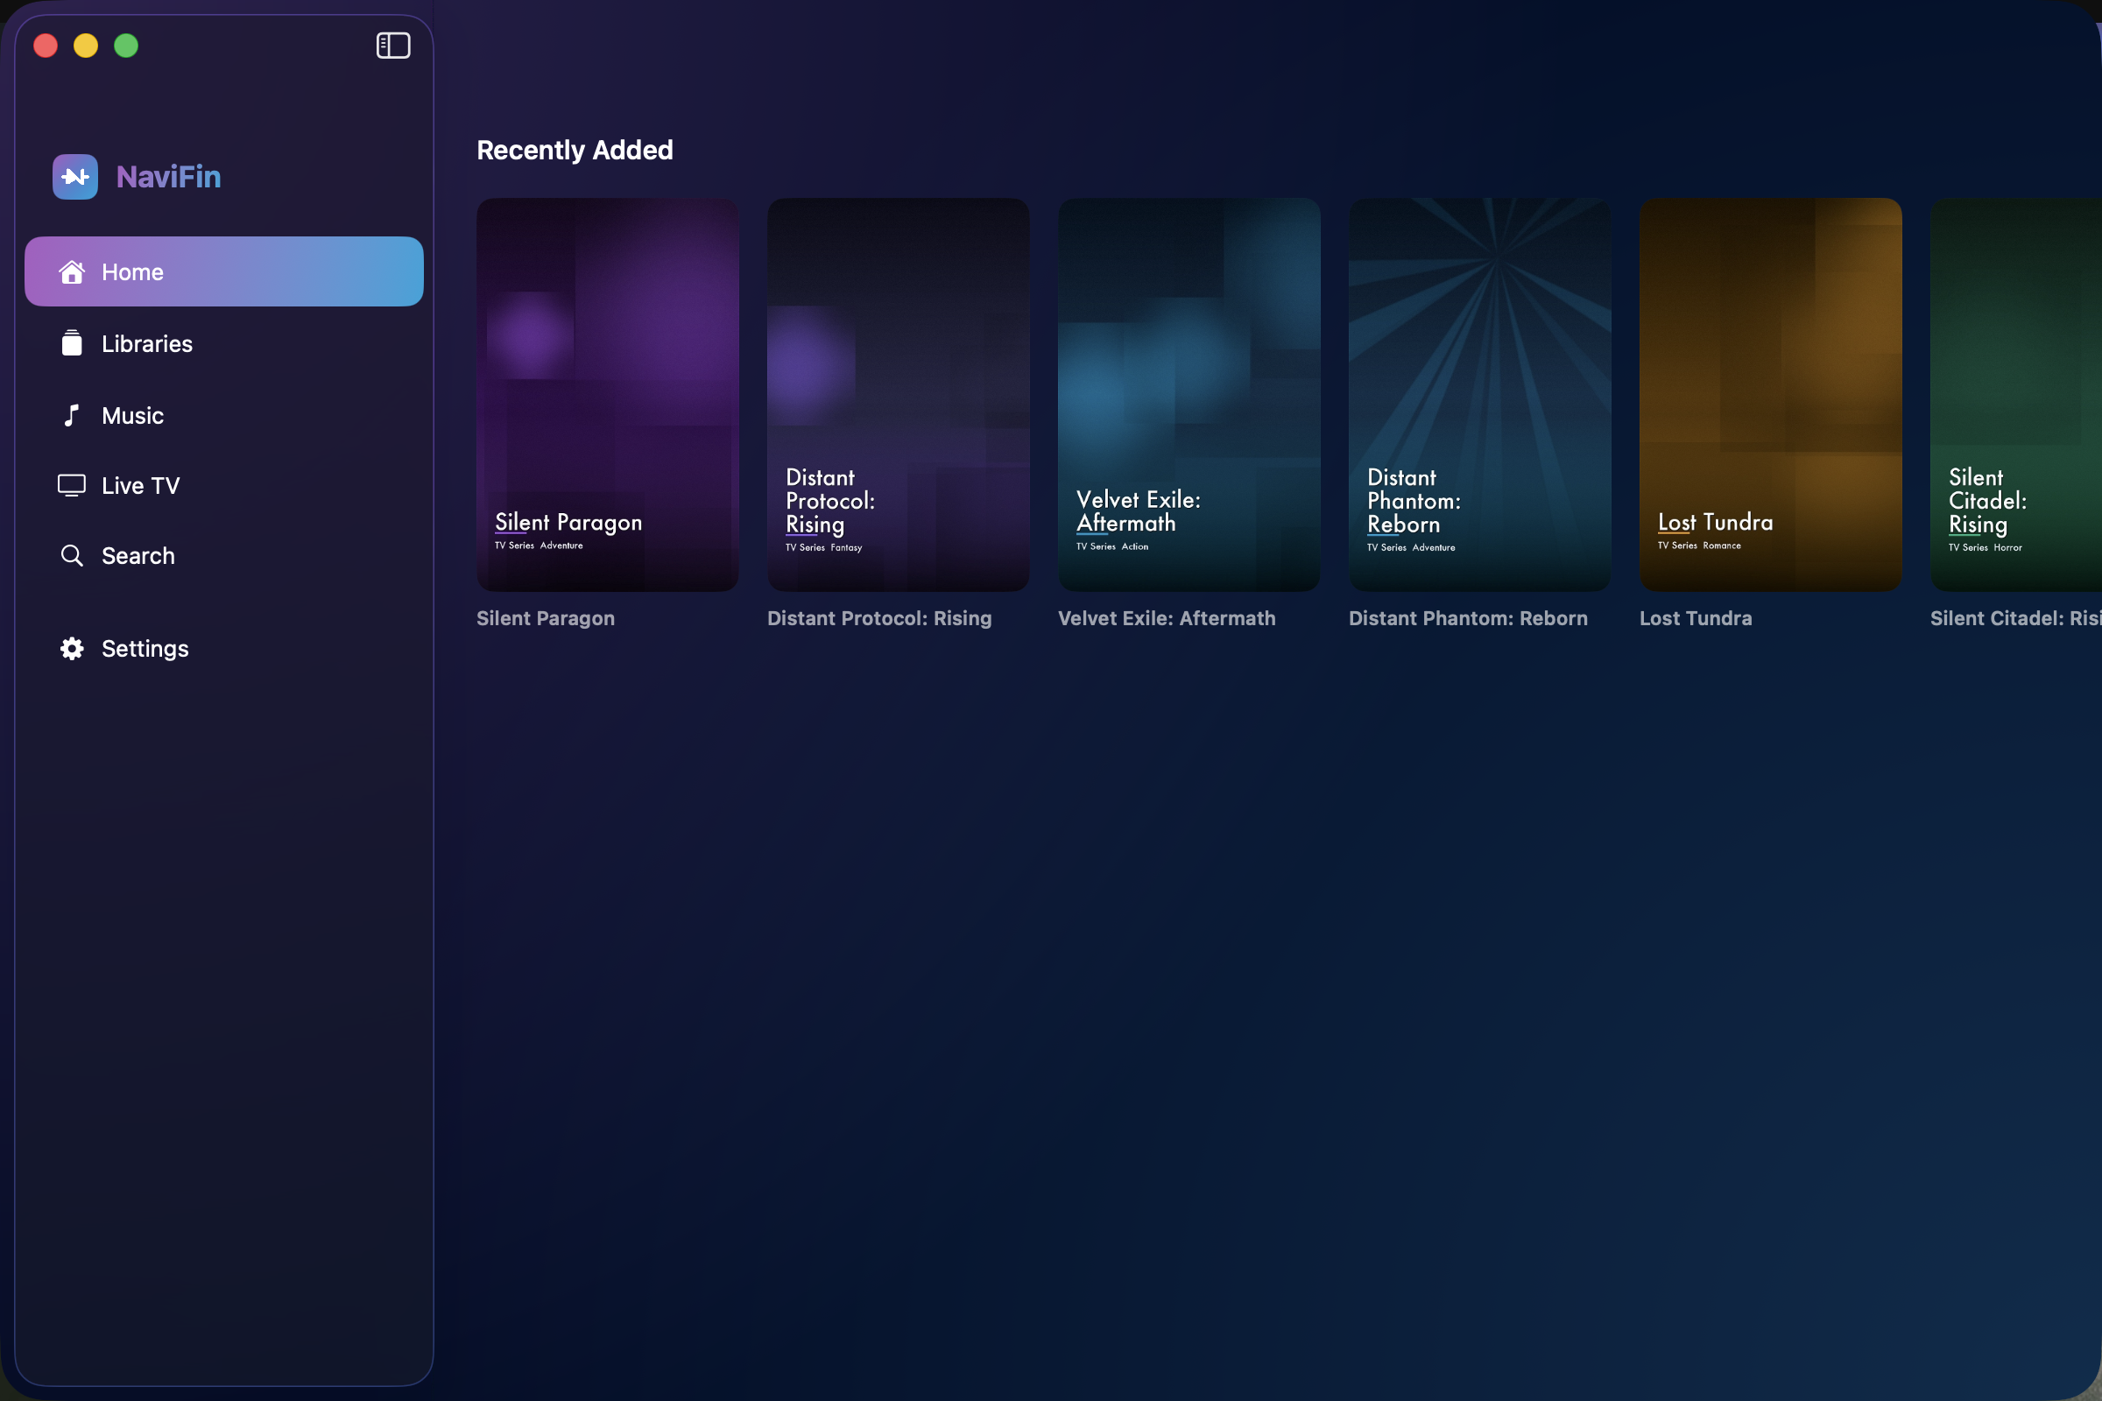Click the Silent Paragon title below poster
2102x1401 pixels.
coord(545,618)
